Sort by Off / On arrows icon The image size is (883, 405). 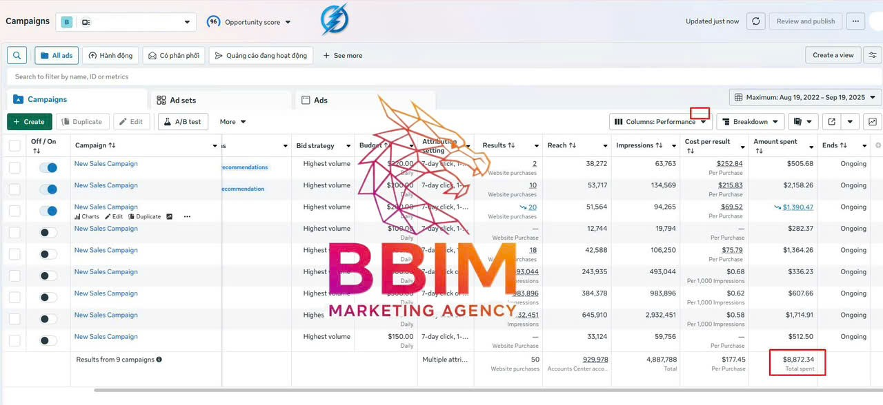pyautogui.click(x=37, y=151)
